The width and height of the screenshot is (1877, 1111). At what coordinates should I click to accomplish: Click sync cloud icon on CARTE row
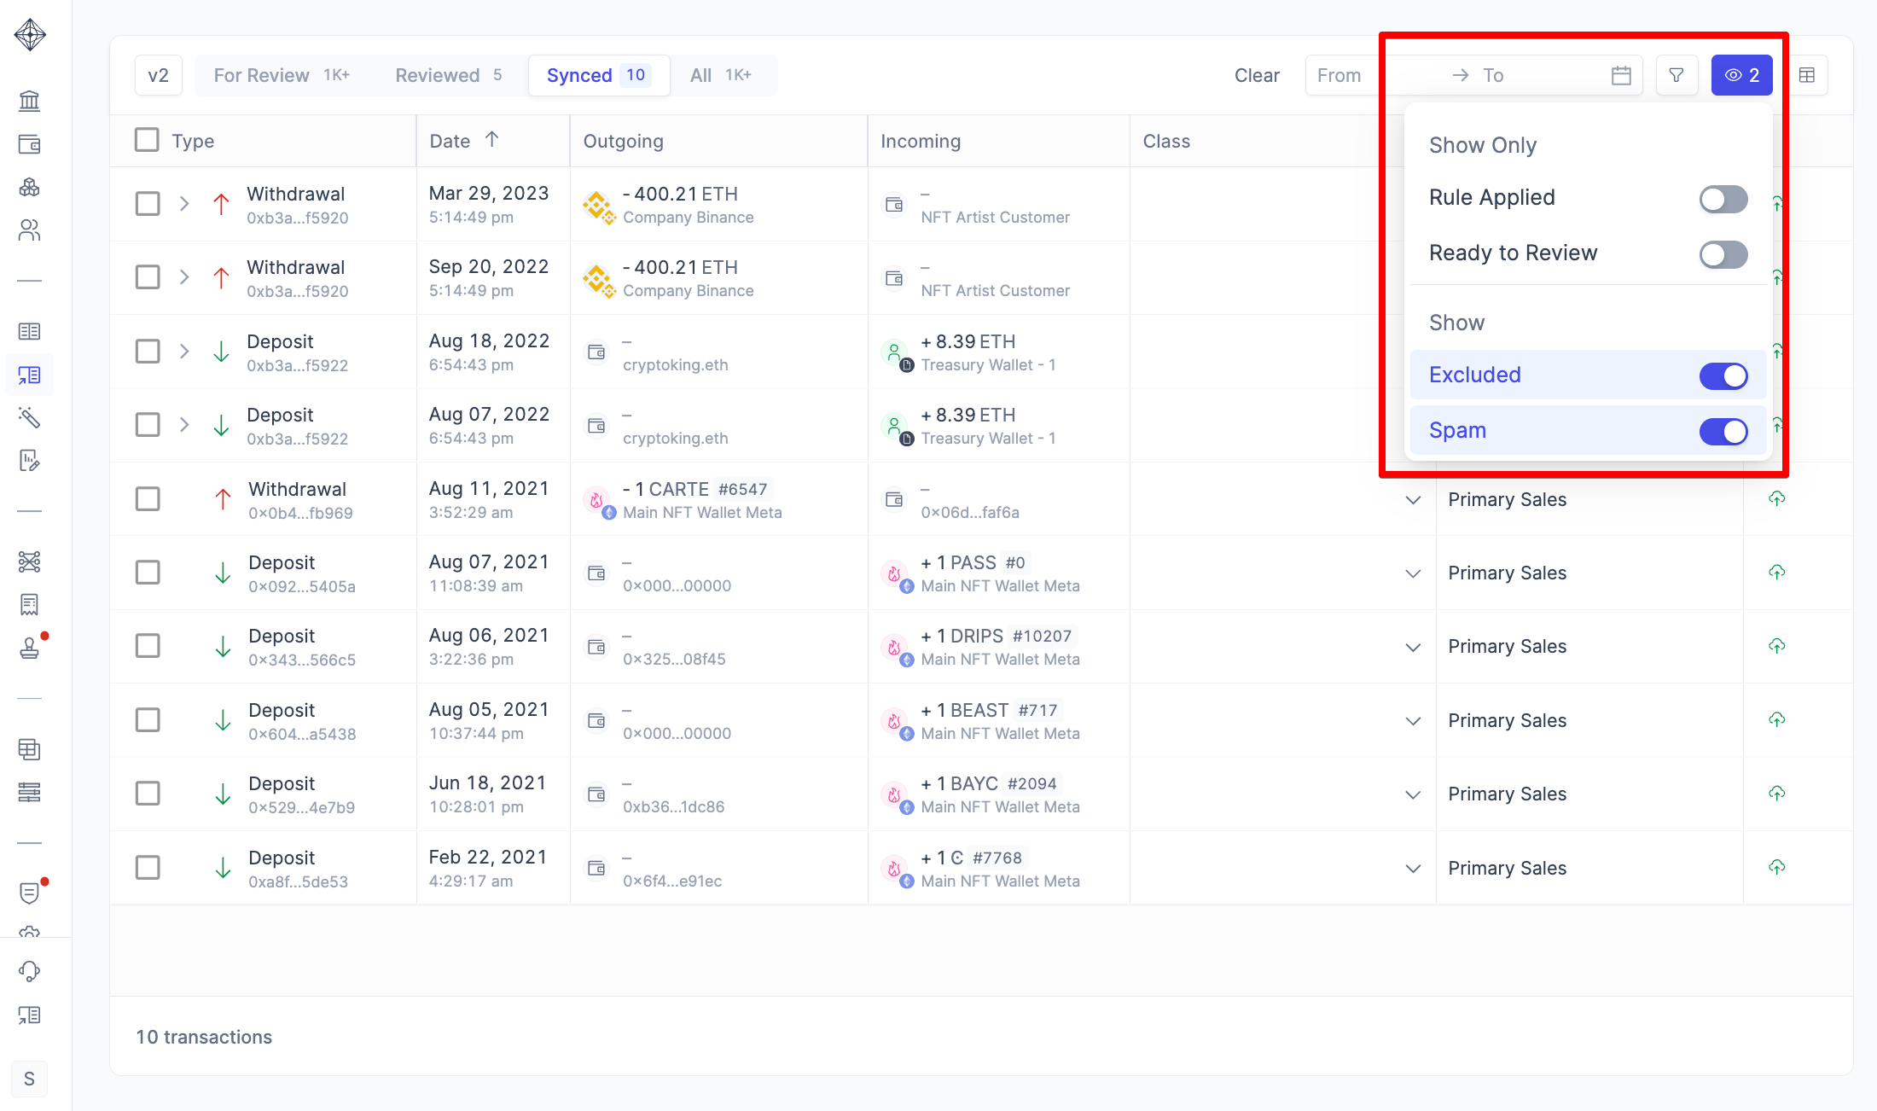point(1776,498)
